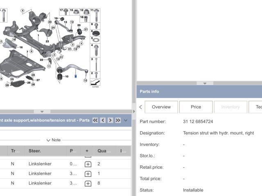Collapse the diagram pane divider arrow
The height and width of the screenshot is (196, 262).
click(42, 111)
